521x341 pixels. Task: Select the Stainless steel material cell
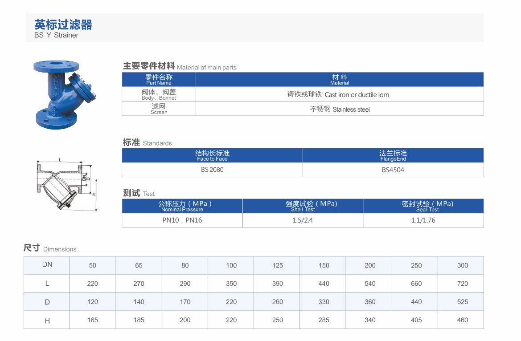(x=339, y=109)
